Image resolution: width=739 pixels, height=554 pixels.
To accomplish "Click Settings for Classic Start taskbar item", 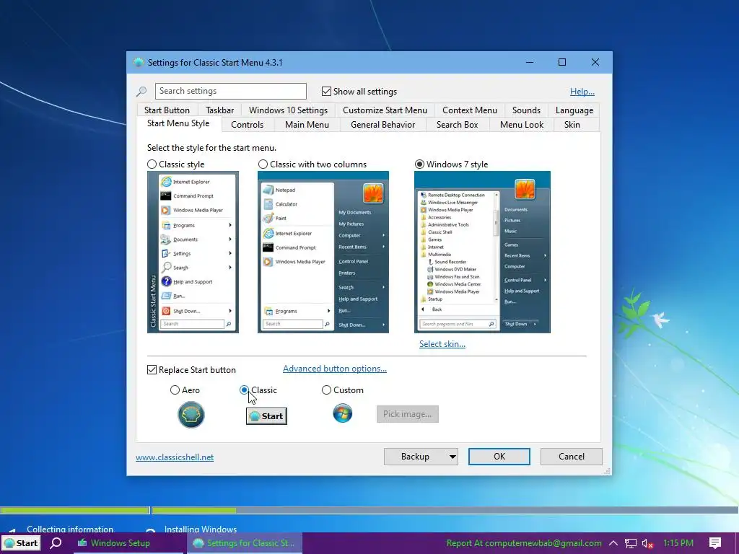I will (x=244, y=543).
